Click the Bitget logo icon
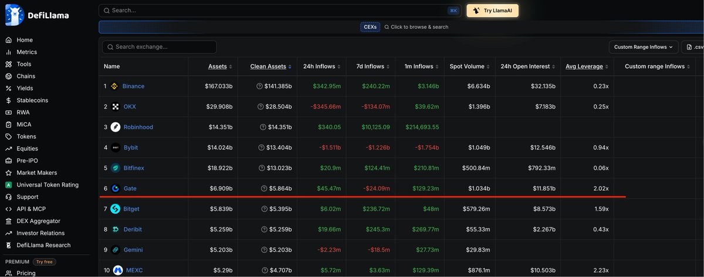Viewport: 704px width, 277px height. [115, 209]
